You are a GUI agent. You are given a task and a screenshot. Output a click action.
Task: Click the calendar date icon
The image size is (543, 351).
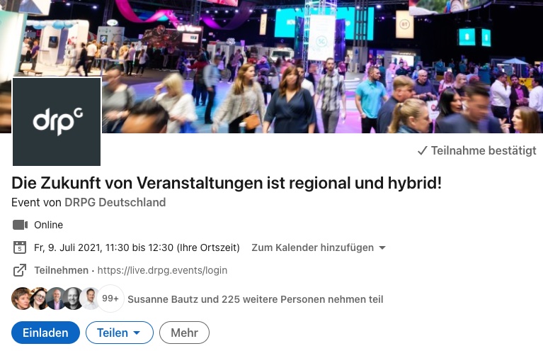click(x=20, y=247)
